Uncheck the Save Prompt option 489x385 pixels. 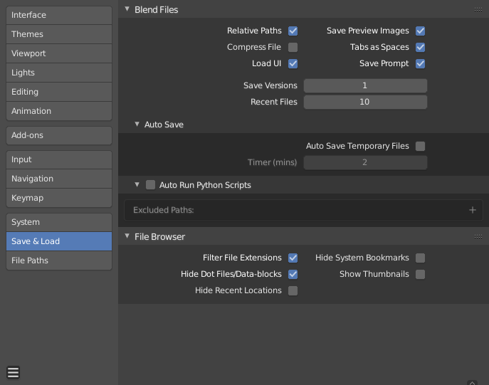(420, 63)
